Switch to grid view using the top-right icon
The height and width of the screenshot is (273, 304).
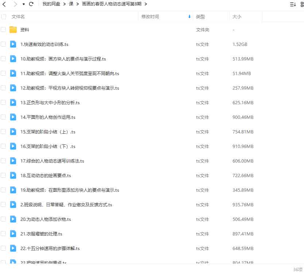302,4
